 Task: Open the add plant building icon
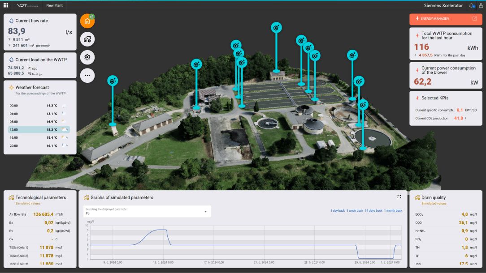click(x=87, y=39)
